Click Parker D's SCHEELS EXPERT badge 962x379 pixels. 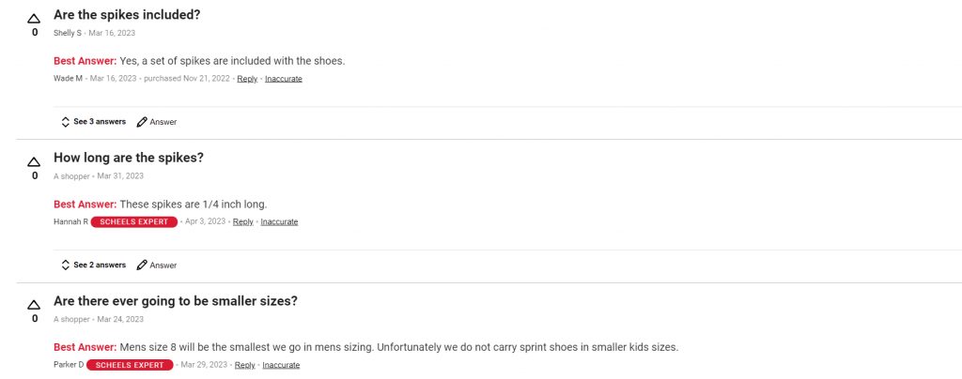pyautogui.click(x=130, y=366)
